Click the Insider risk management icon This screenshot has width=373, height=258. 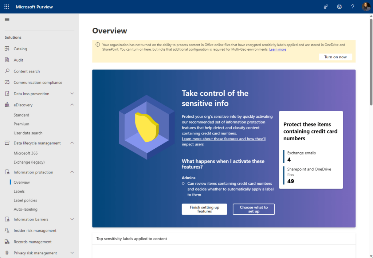(7, 230)
